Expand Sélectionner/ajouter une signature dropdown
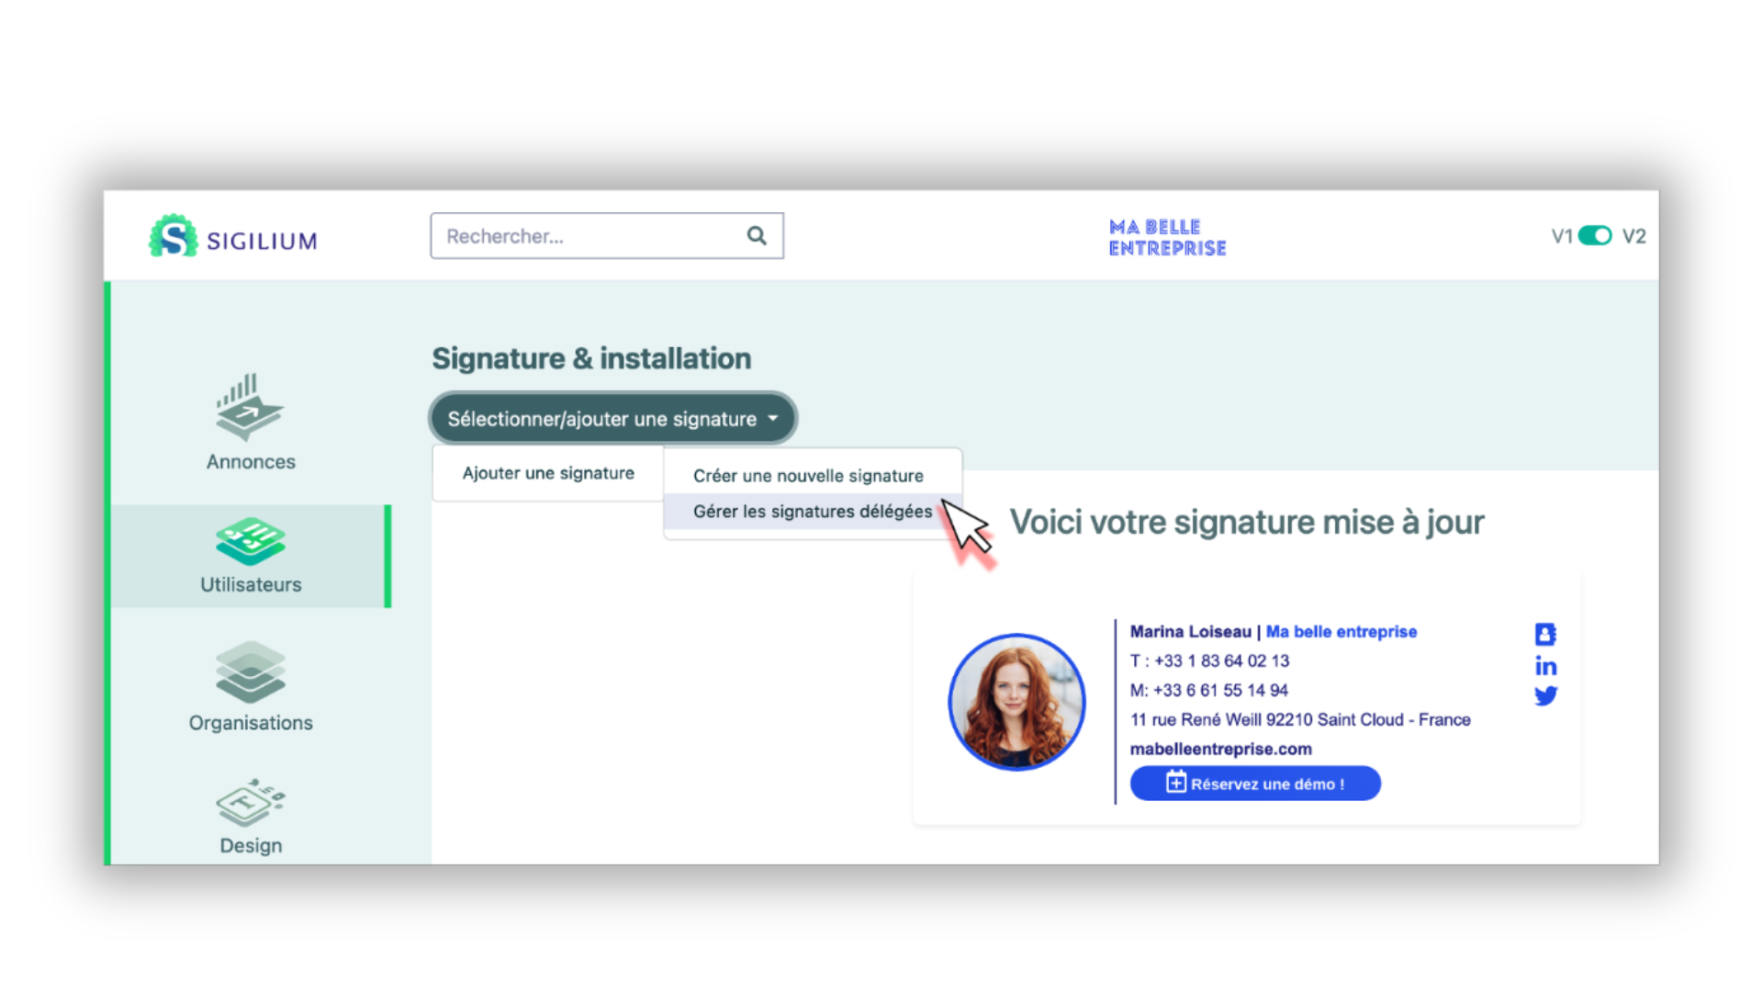The width and height of the screenshot is (1763, 992). pos(612,419)
